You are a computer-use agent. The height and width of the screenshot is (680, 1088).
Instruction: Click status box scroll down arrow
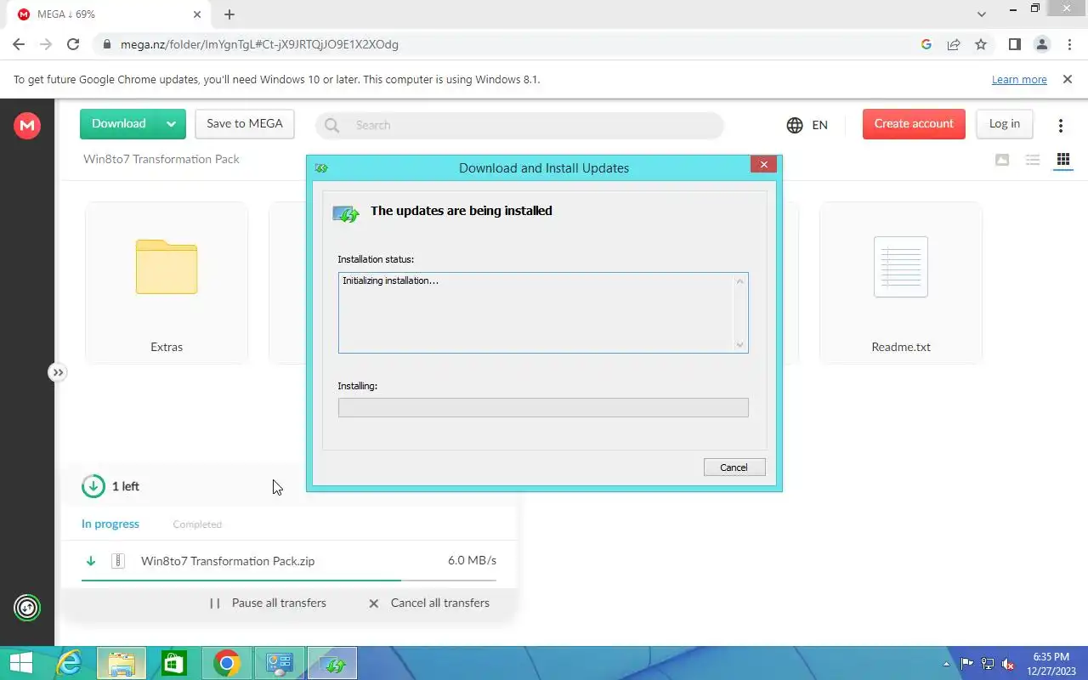click(739, 344)
